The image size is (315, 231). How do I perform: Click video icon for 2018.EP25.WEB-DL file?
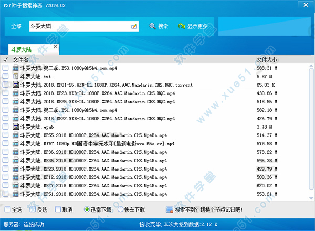(15, 102)
